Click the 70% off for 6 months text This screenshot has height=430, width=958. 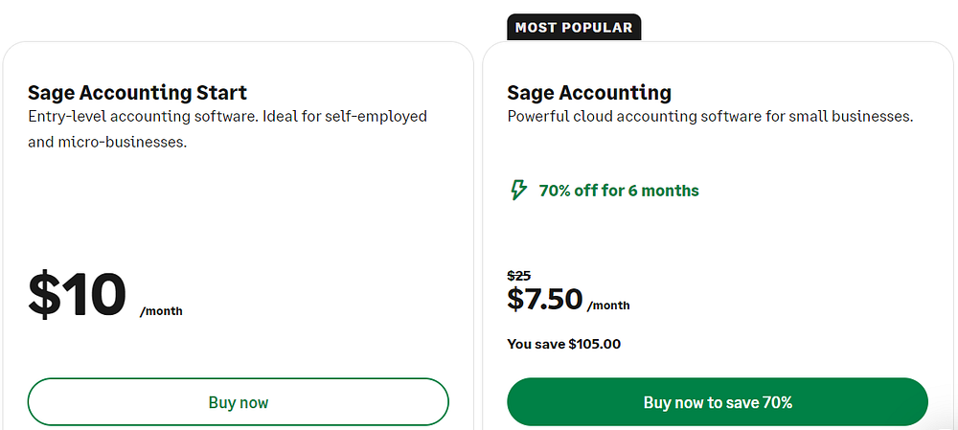click(619, 191)
